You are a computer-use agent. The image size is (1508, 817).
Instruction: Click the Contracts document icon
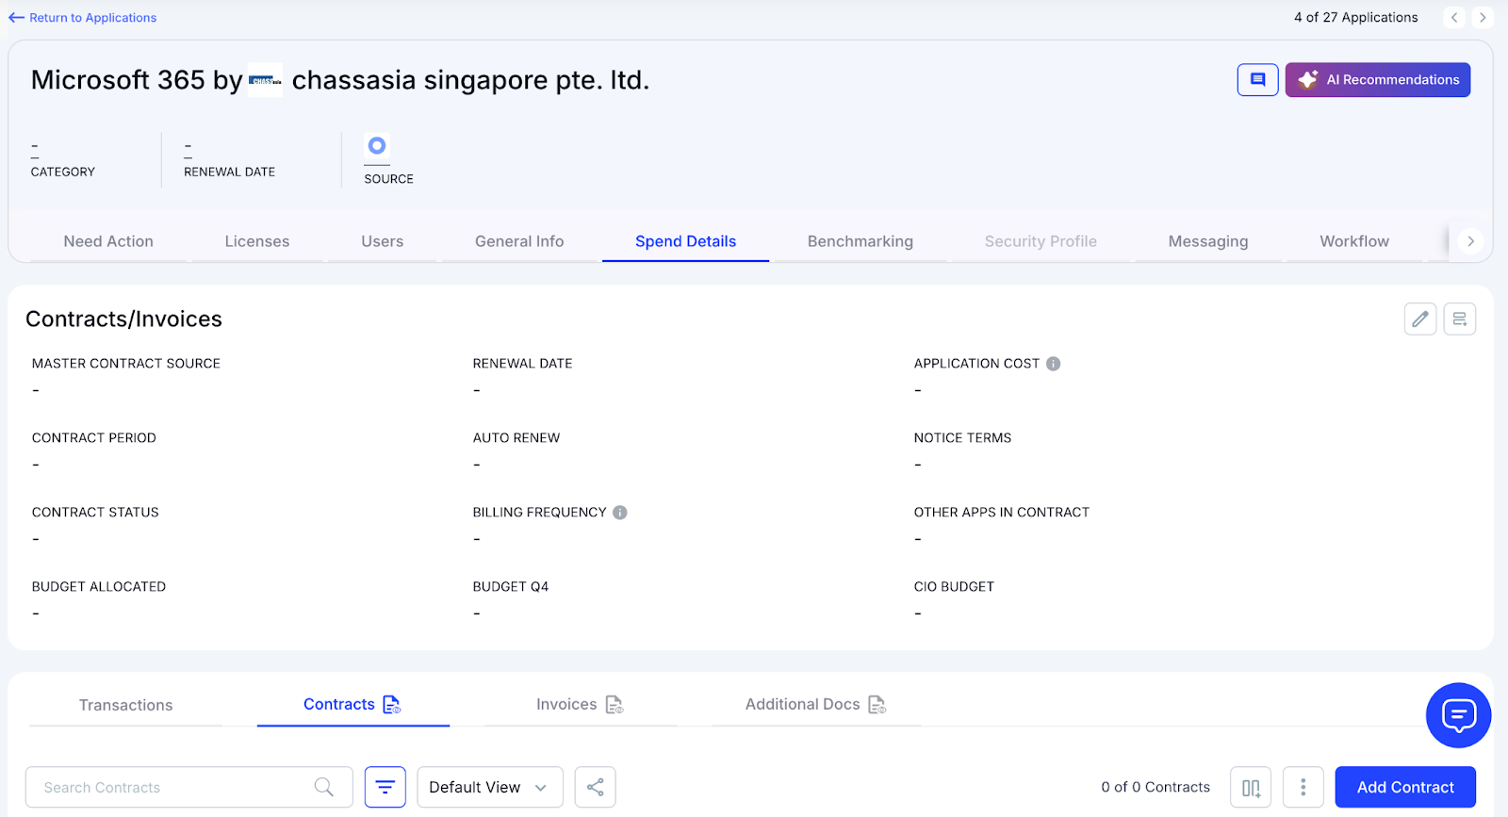click(x=392, y=705)
